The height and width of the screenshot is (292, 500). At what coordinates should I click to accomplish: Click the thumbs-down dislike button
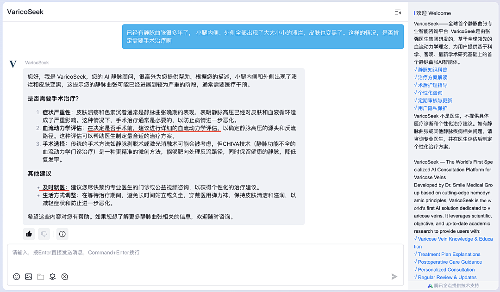click(44, 234)
